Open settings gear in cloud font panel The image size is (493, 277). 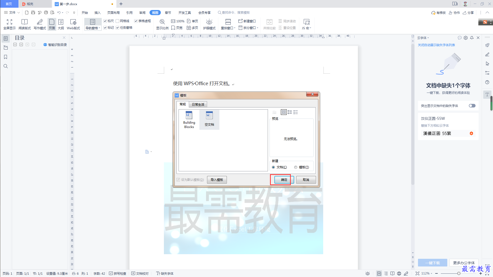tap(466, 38)
